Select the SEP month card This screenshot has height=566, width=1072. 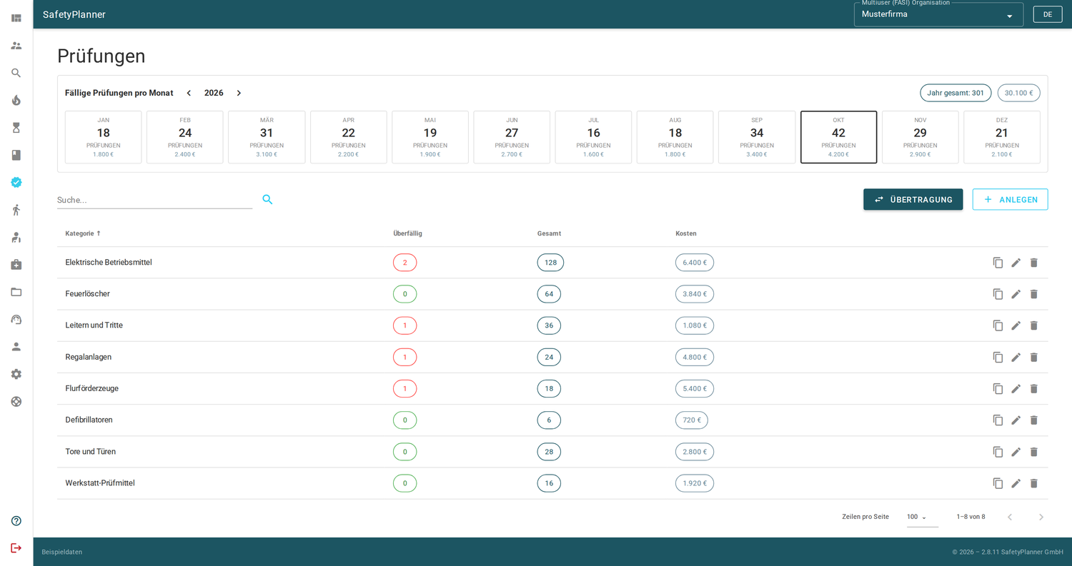tap(757, 137)
